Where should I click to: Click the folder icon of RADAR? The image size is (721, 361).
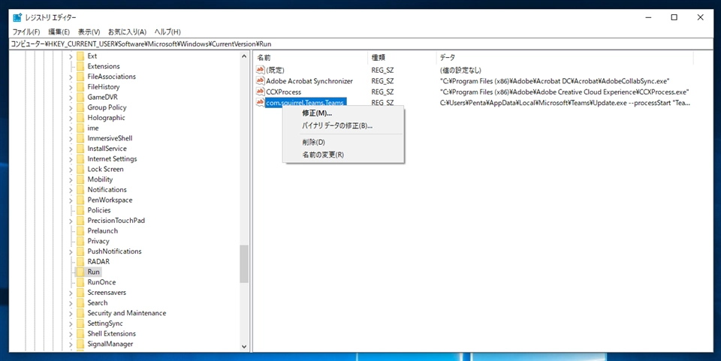click(80, 261)
